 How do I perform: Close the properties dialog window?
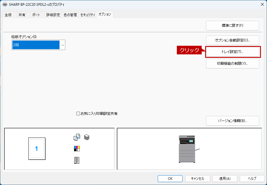[262, 4]
